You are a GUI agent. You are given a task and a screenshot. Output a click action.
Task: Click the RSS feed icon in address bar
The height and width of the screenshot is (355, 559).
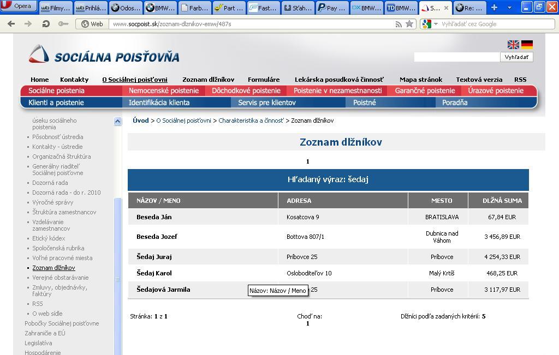point(399,24)
